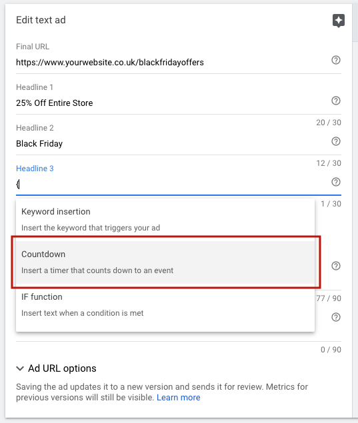This screenshot has width=358, height=423.
Task: Open the Headline 2 help icon
Action: click(335, 141)
